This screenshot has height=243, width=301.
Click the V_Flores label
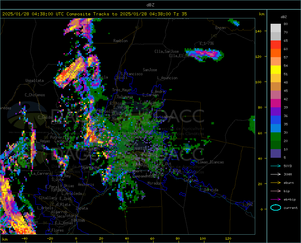56,230
